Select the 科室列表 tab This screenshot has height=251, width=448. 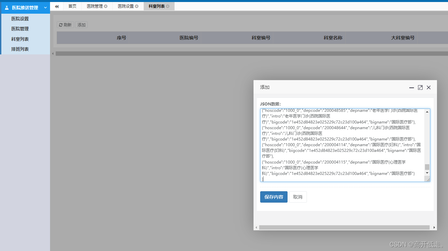pyautogui.click(x=157, y=6)
